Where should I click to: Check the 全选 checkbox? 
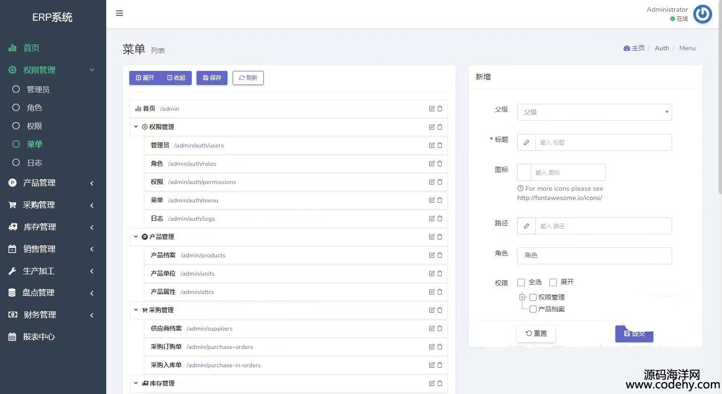521,282
